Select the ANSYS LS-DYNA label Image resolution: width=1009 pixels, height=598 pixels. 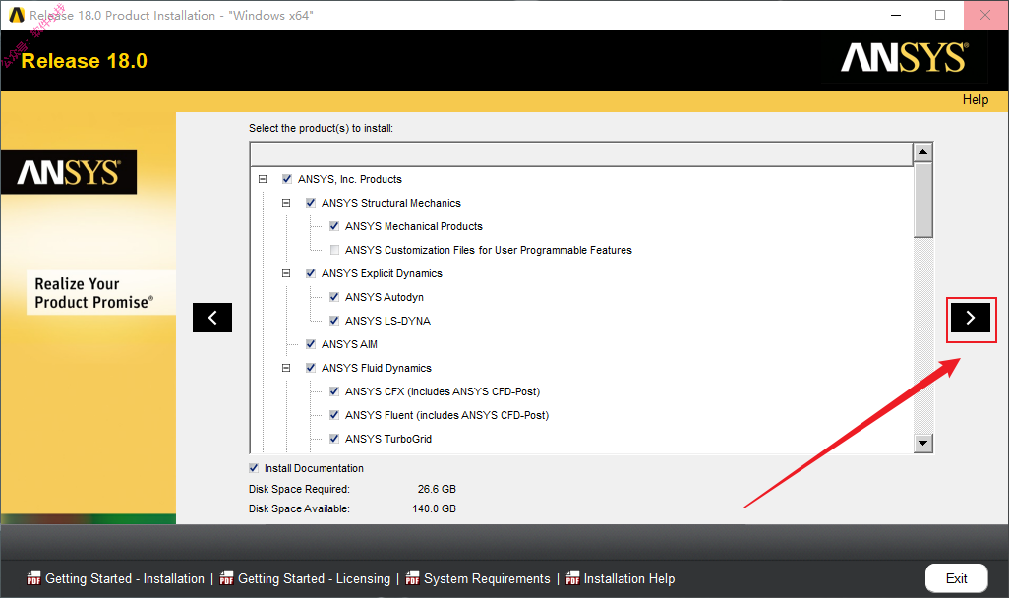[x=388, y=321]
